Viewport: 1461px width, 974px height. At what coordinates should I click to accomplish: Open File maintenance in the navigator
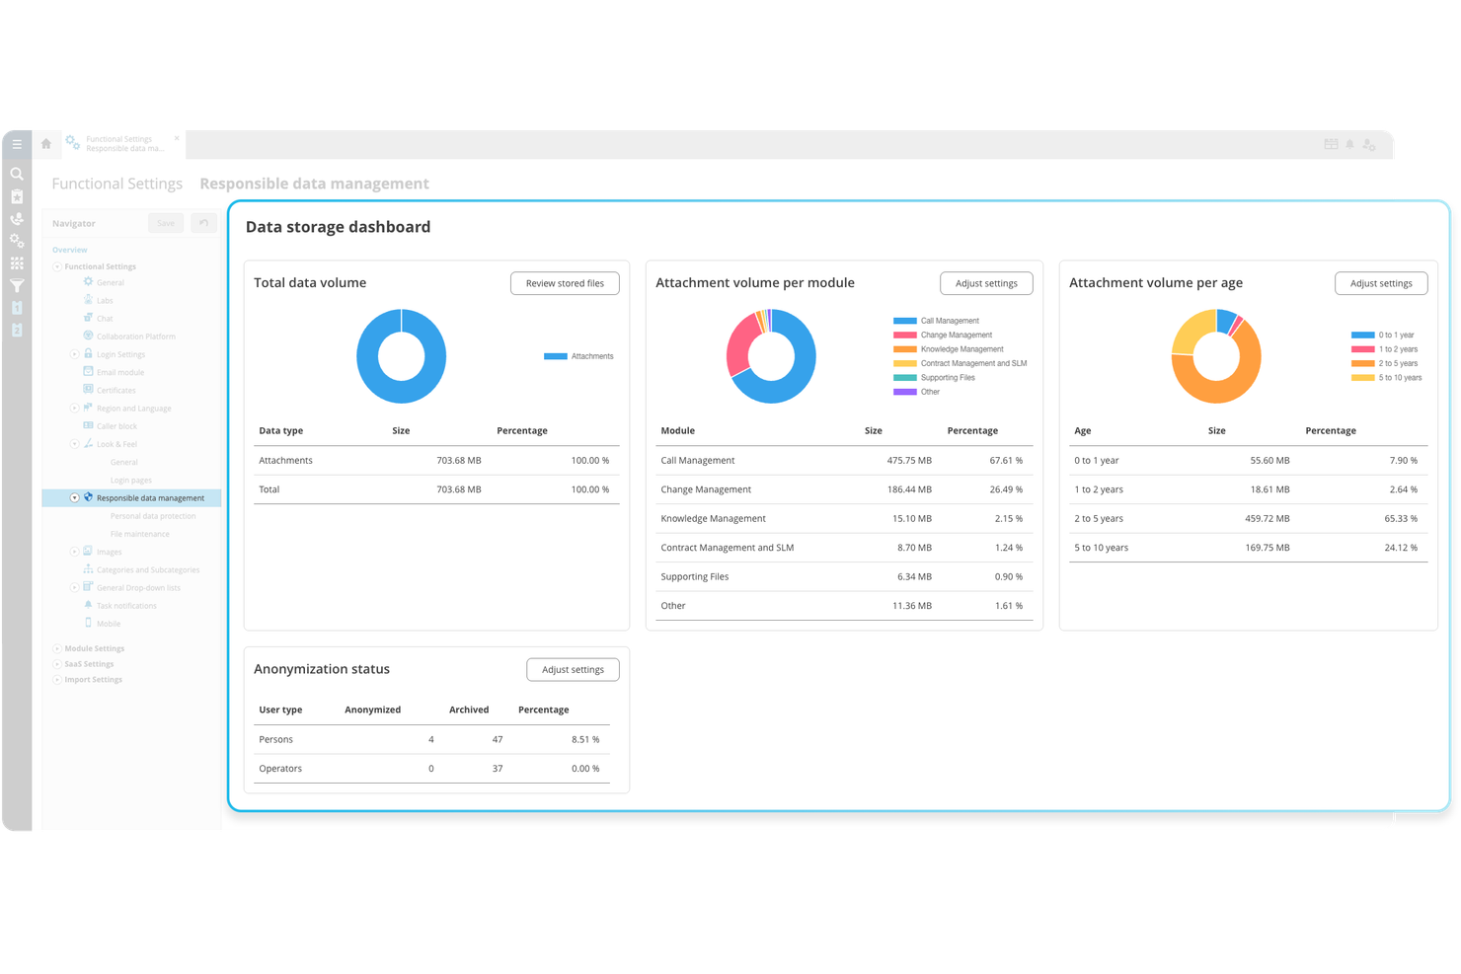(139, 534)
